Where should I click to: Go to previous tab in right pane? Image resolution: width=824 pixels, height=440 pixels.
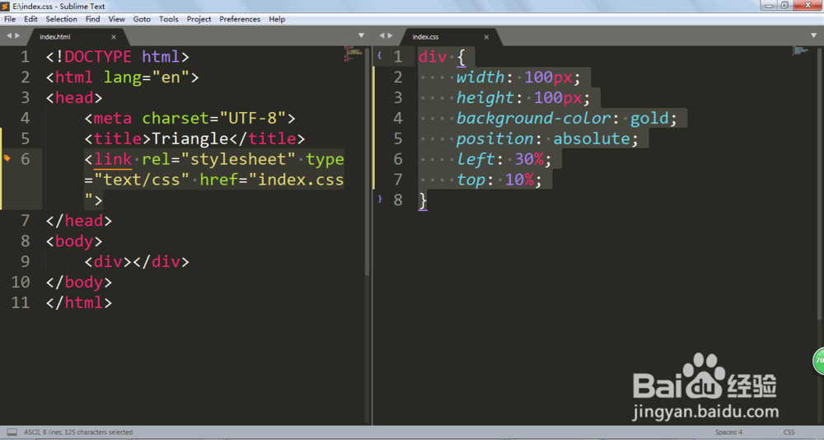tap(382, 35)
